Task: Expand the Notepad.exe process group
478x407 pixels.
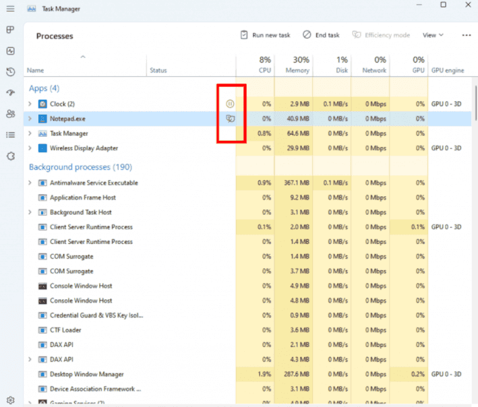Action: [x=30, y=119]
